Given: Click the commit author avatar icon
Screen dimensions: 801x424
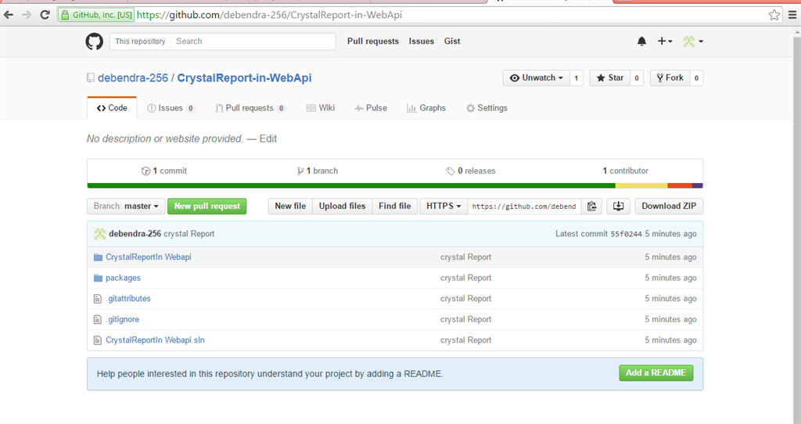Looking at the screenshot, I should click(99, 234).
